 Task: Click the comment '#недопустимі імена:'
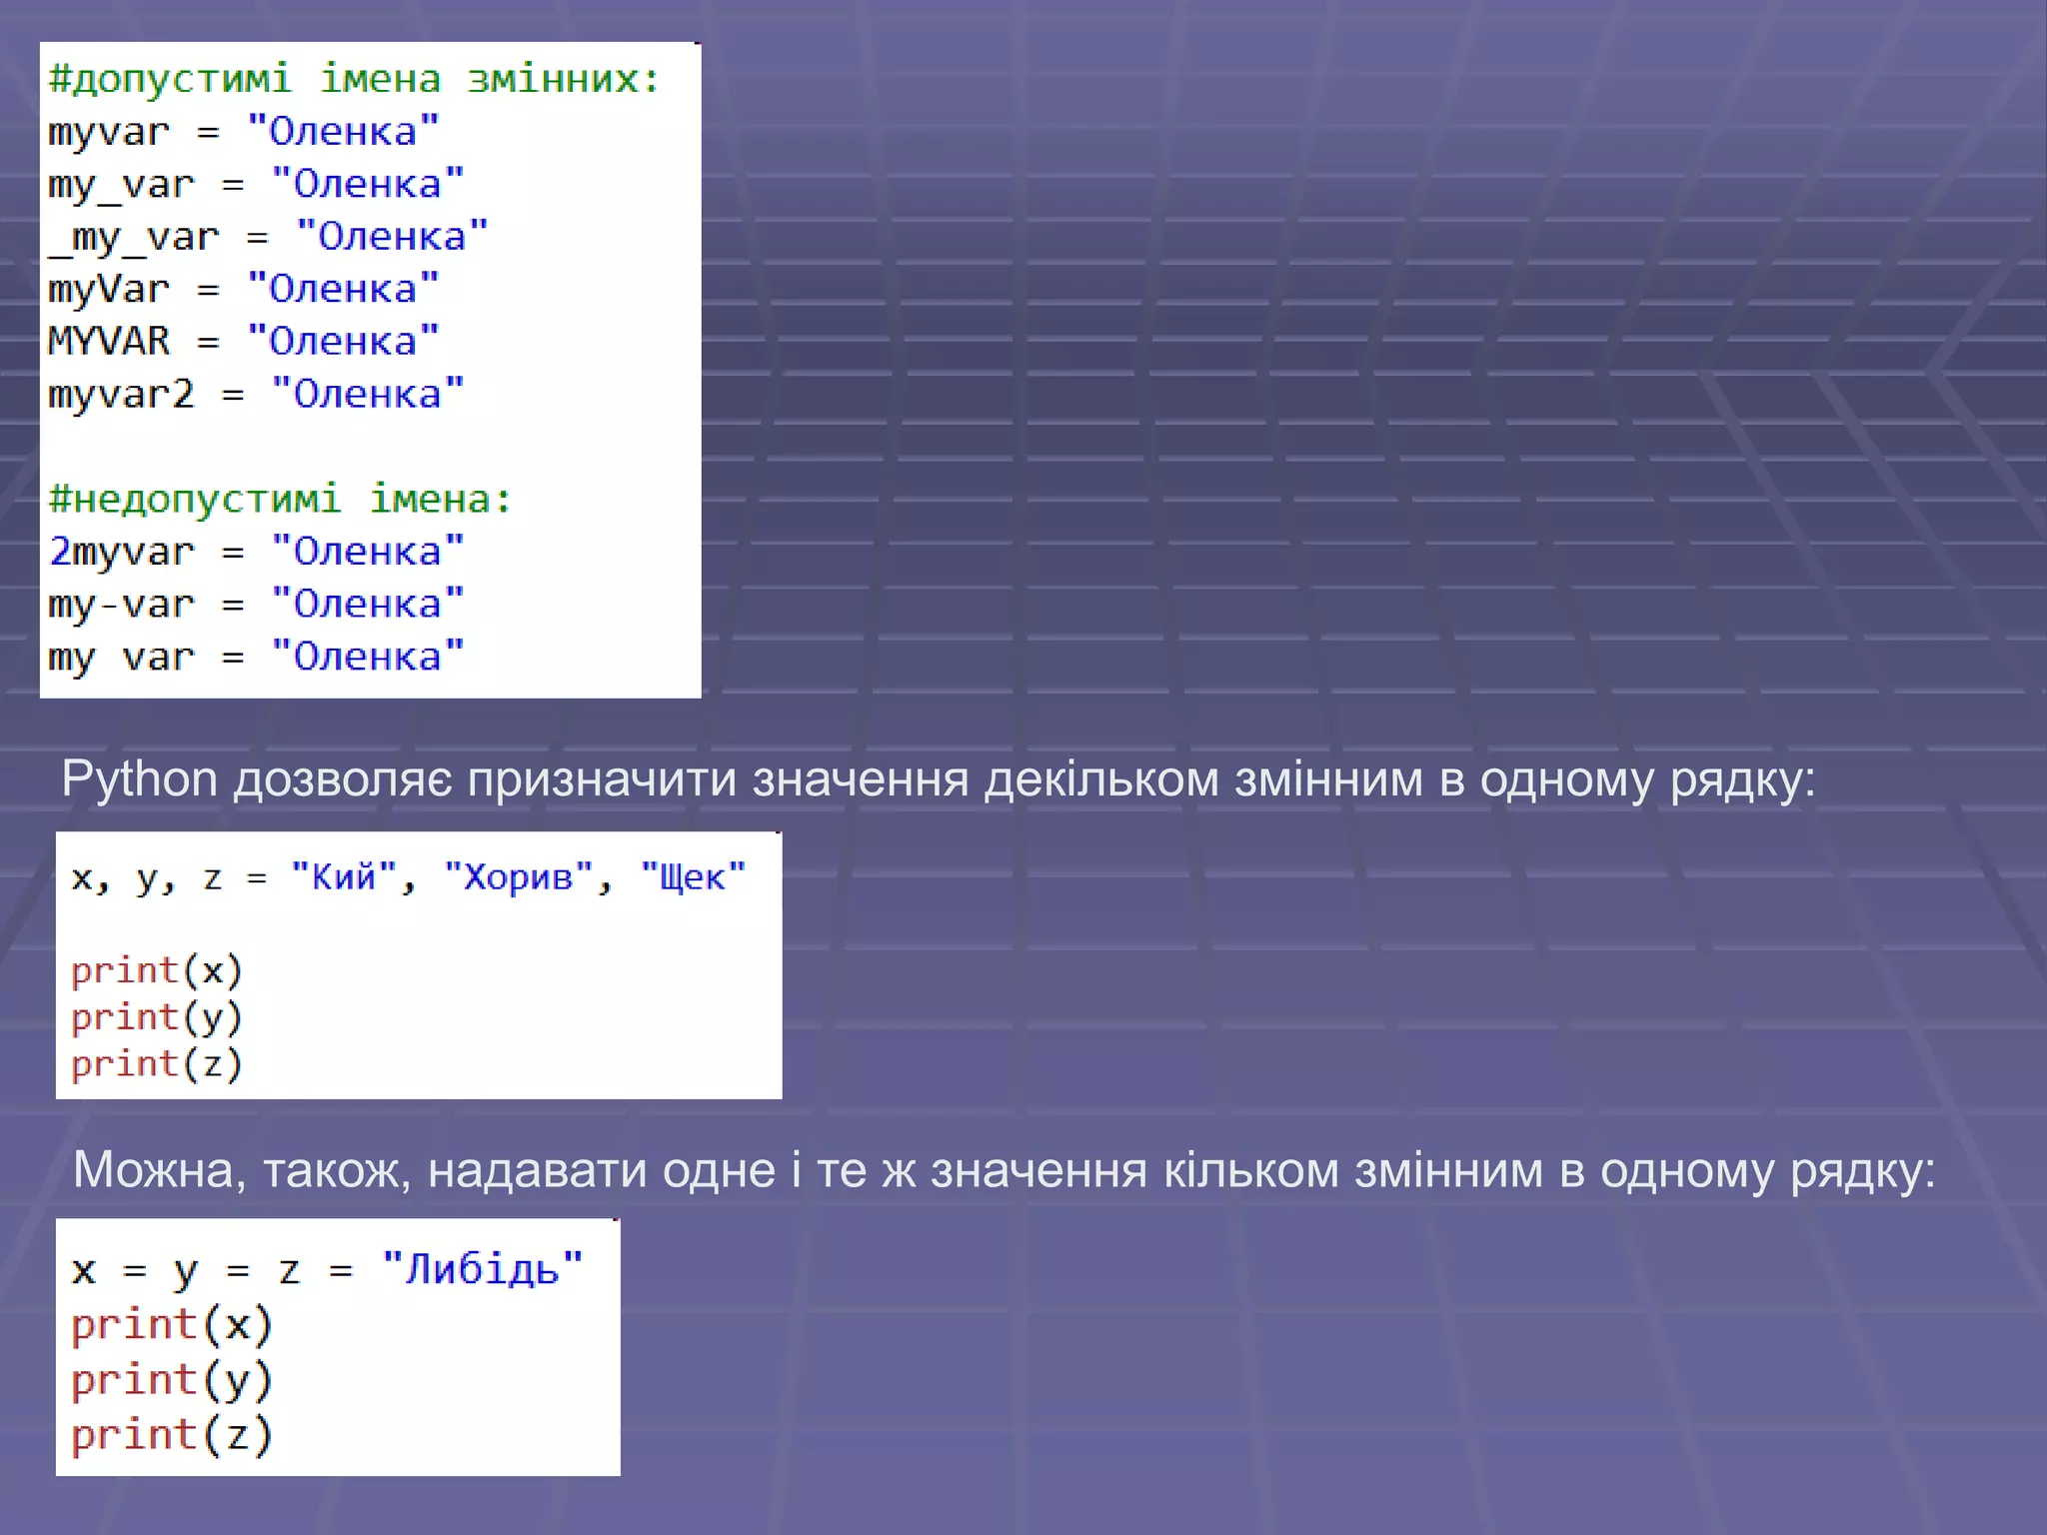[281, 499]
